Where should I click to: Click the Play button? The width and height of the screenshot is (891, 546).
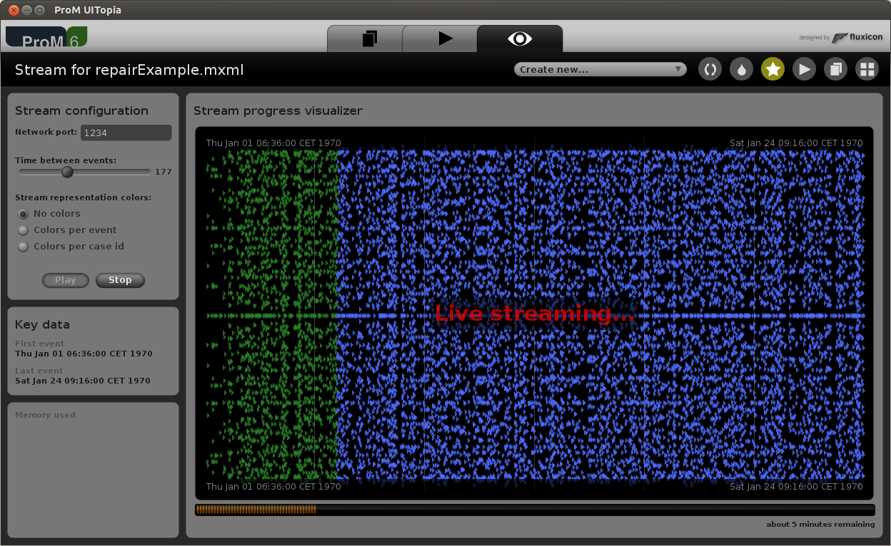pyautogui.click(x=65, y=280)
